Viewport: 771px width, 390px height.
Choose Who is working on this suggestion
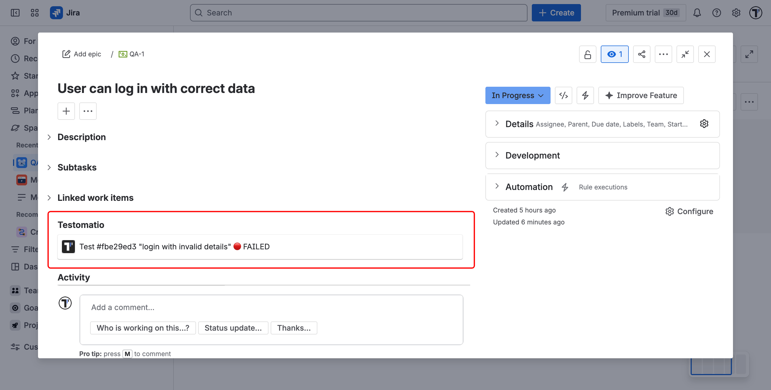(143, 328)
